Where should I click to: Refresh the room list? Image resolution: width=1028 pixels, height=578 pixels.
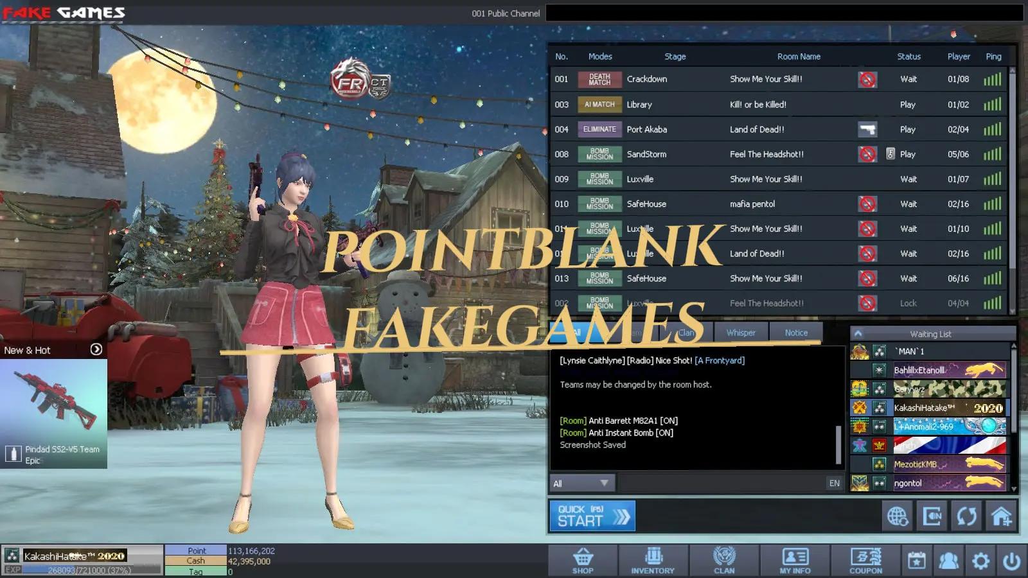click(x=967, y=516)
